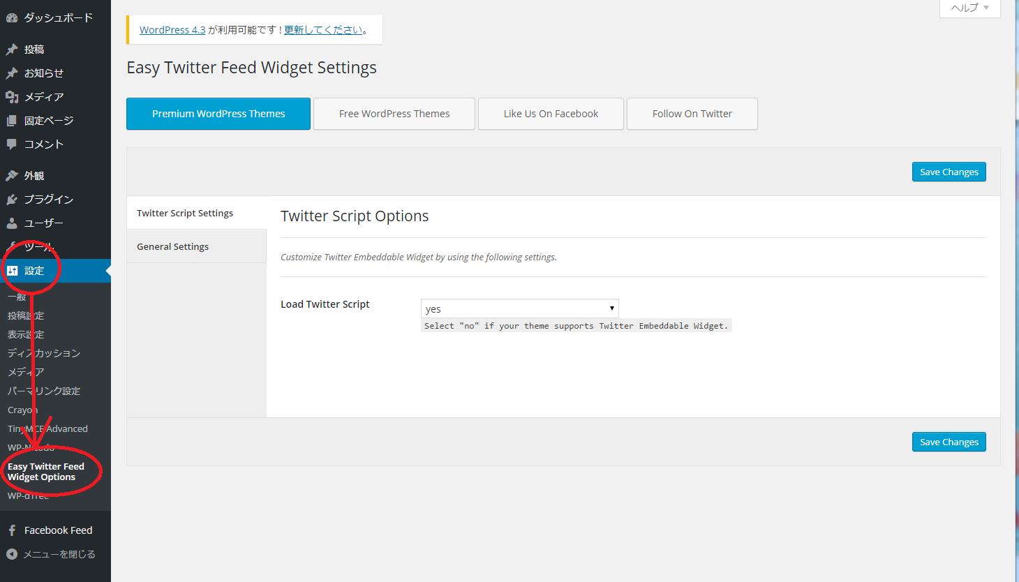The height and width of the screenshot is (582, 1019).
Task: Click the appearance brush icon beside 外観
Action: pos(12,176)
